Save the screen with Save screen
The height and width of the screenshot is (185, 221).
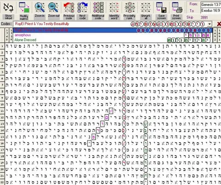point(162,7)
